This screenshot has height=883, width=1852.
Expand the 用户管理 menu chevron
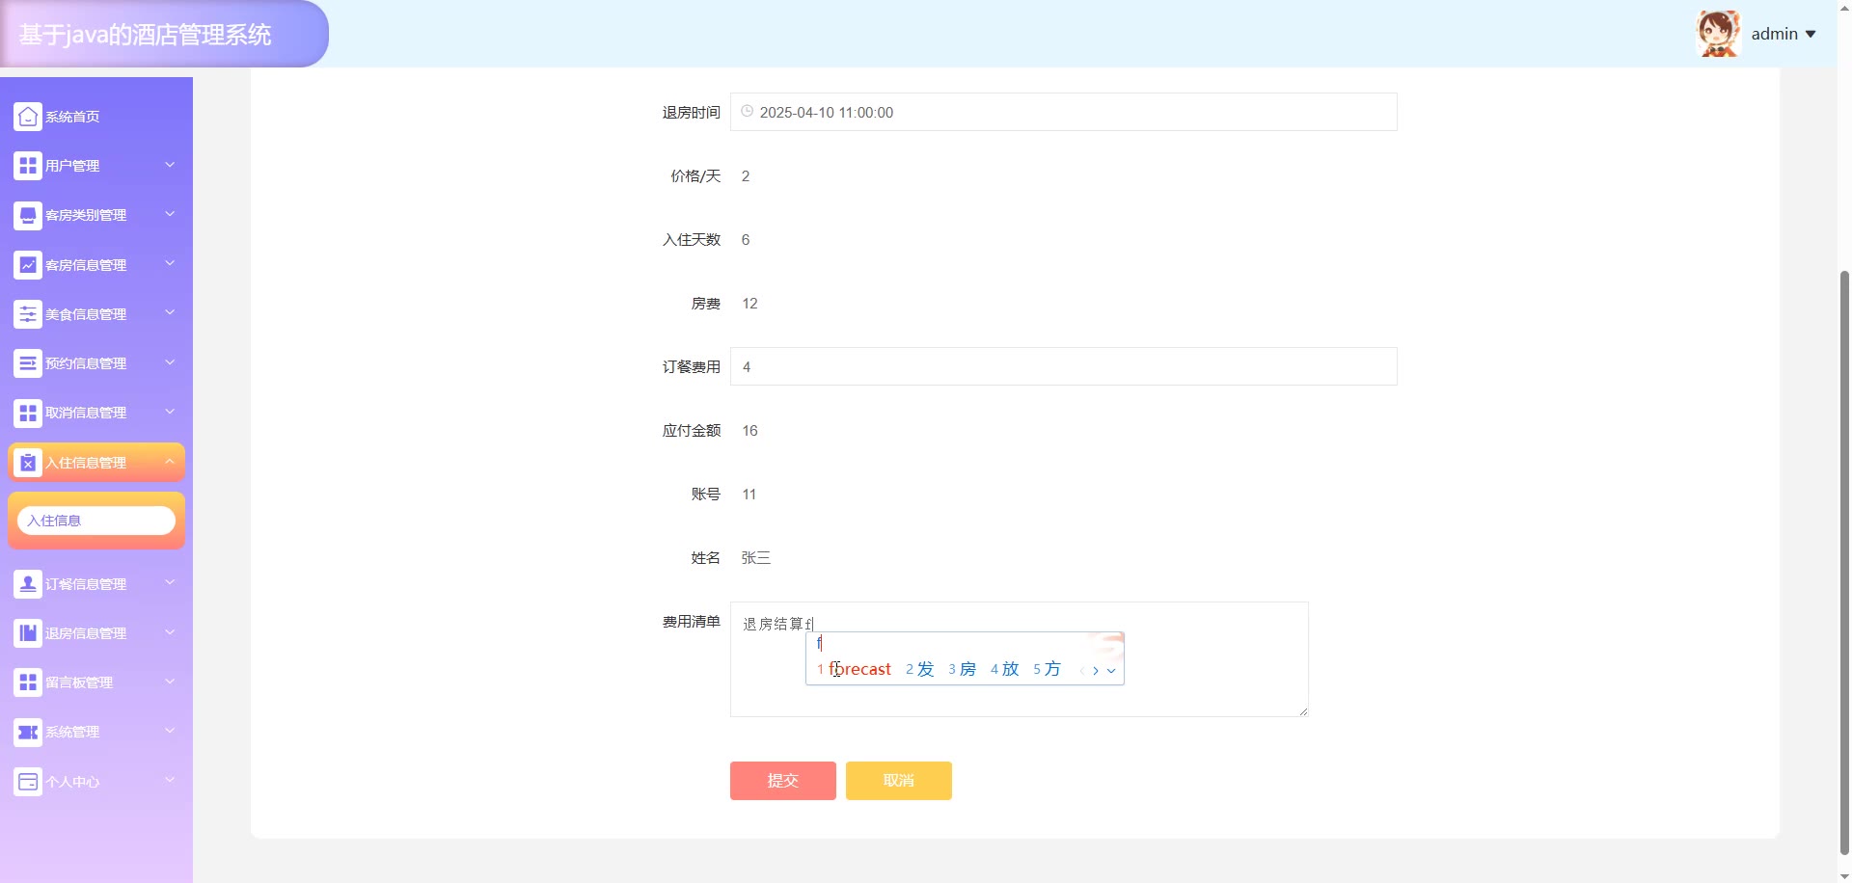pos(170,165)
